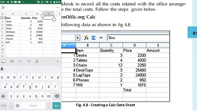The height and width of the screenshot is (111, 197).
Task: Tap the fx icon beside the phone formula bar
Action: pyautogui.click(x=3, y=8)
